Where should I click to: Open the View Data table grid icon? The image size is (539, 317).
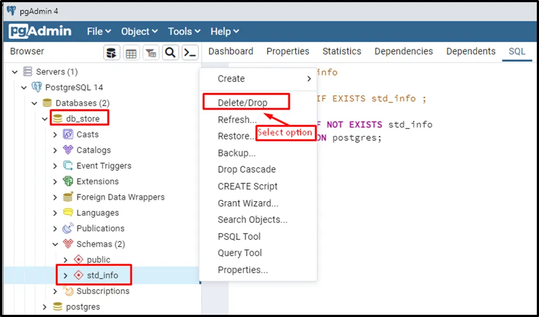click(x=131, y=53)
